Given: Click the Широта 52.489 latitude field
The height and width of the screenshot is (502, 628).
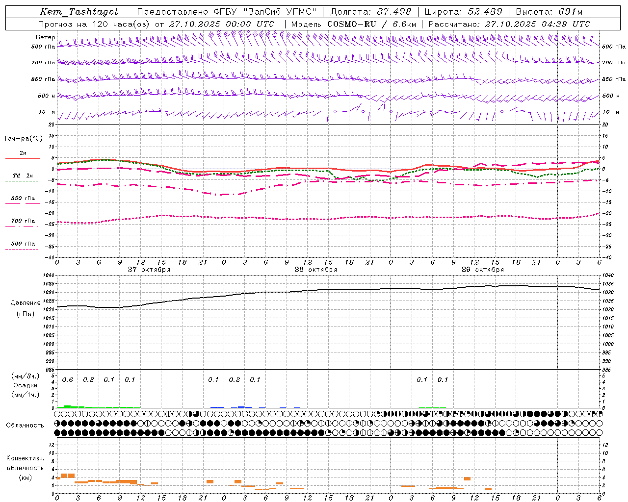Looking at the screenshot, I should 463,12.
